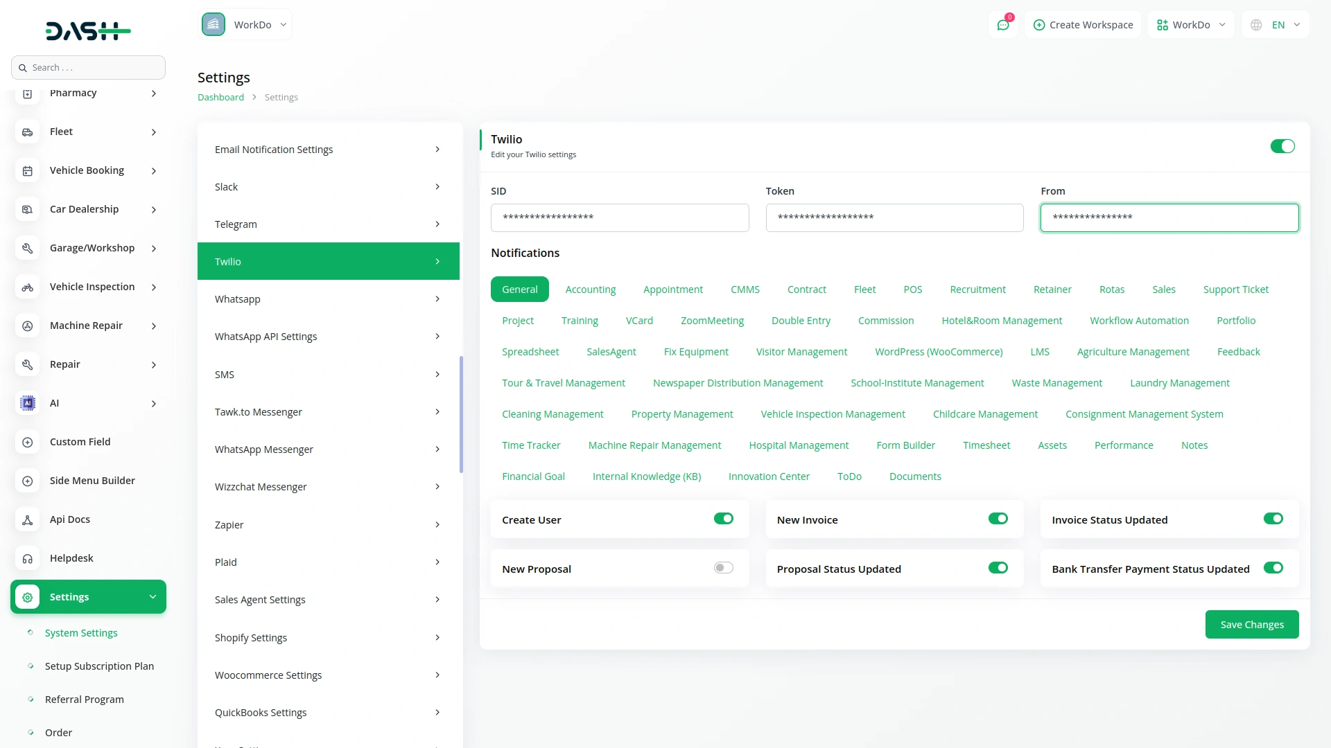Click the WorkDo workspace logo icon
The width and height of the screenshot is (1331, 748).
[214, 25]
